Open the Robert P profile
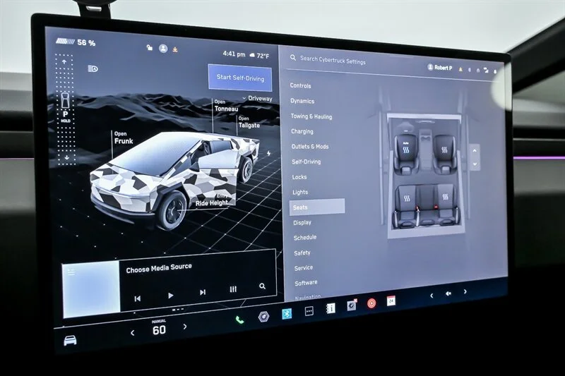The height and width of the screenshot is (376, 565). [439, 67]
